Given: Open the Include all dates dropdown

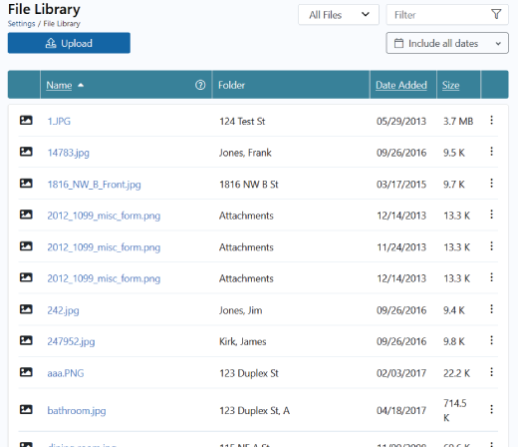Looking at the screenshot, I should [447, 43].
